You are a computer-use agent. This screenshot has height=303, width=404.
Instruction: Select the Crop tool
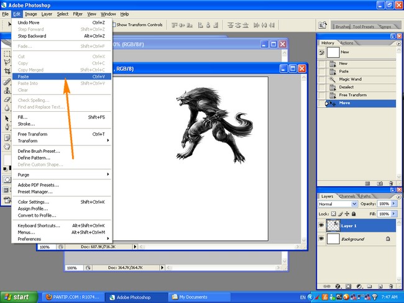pos(7,71)
